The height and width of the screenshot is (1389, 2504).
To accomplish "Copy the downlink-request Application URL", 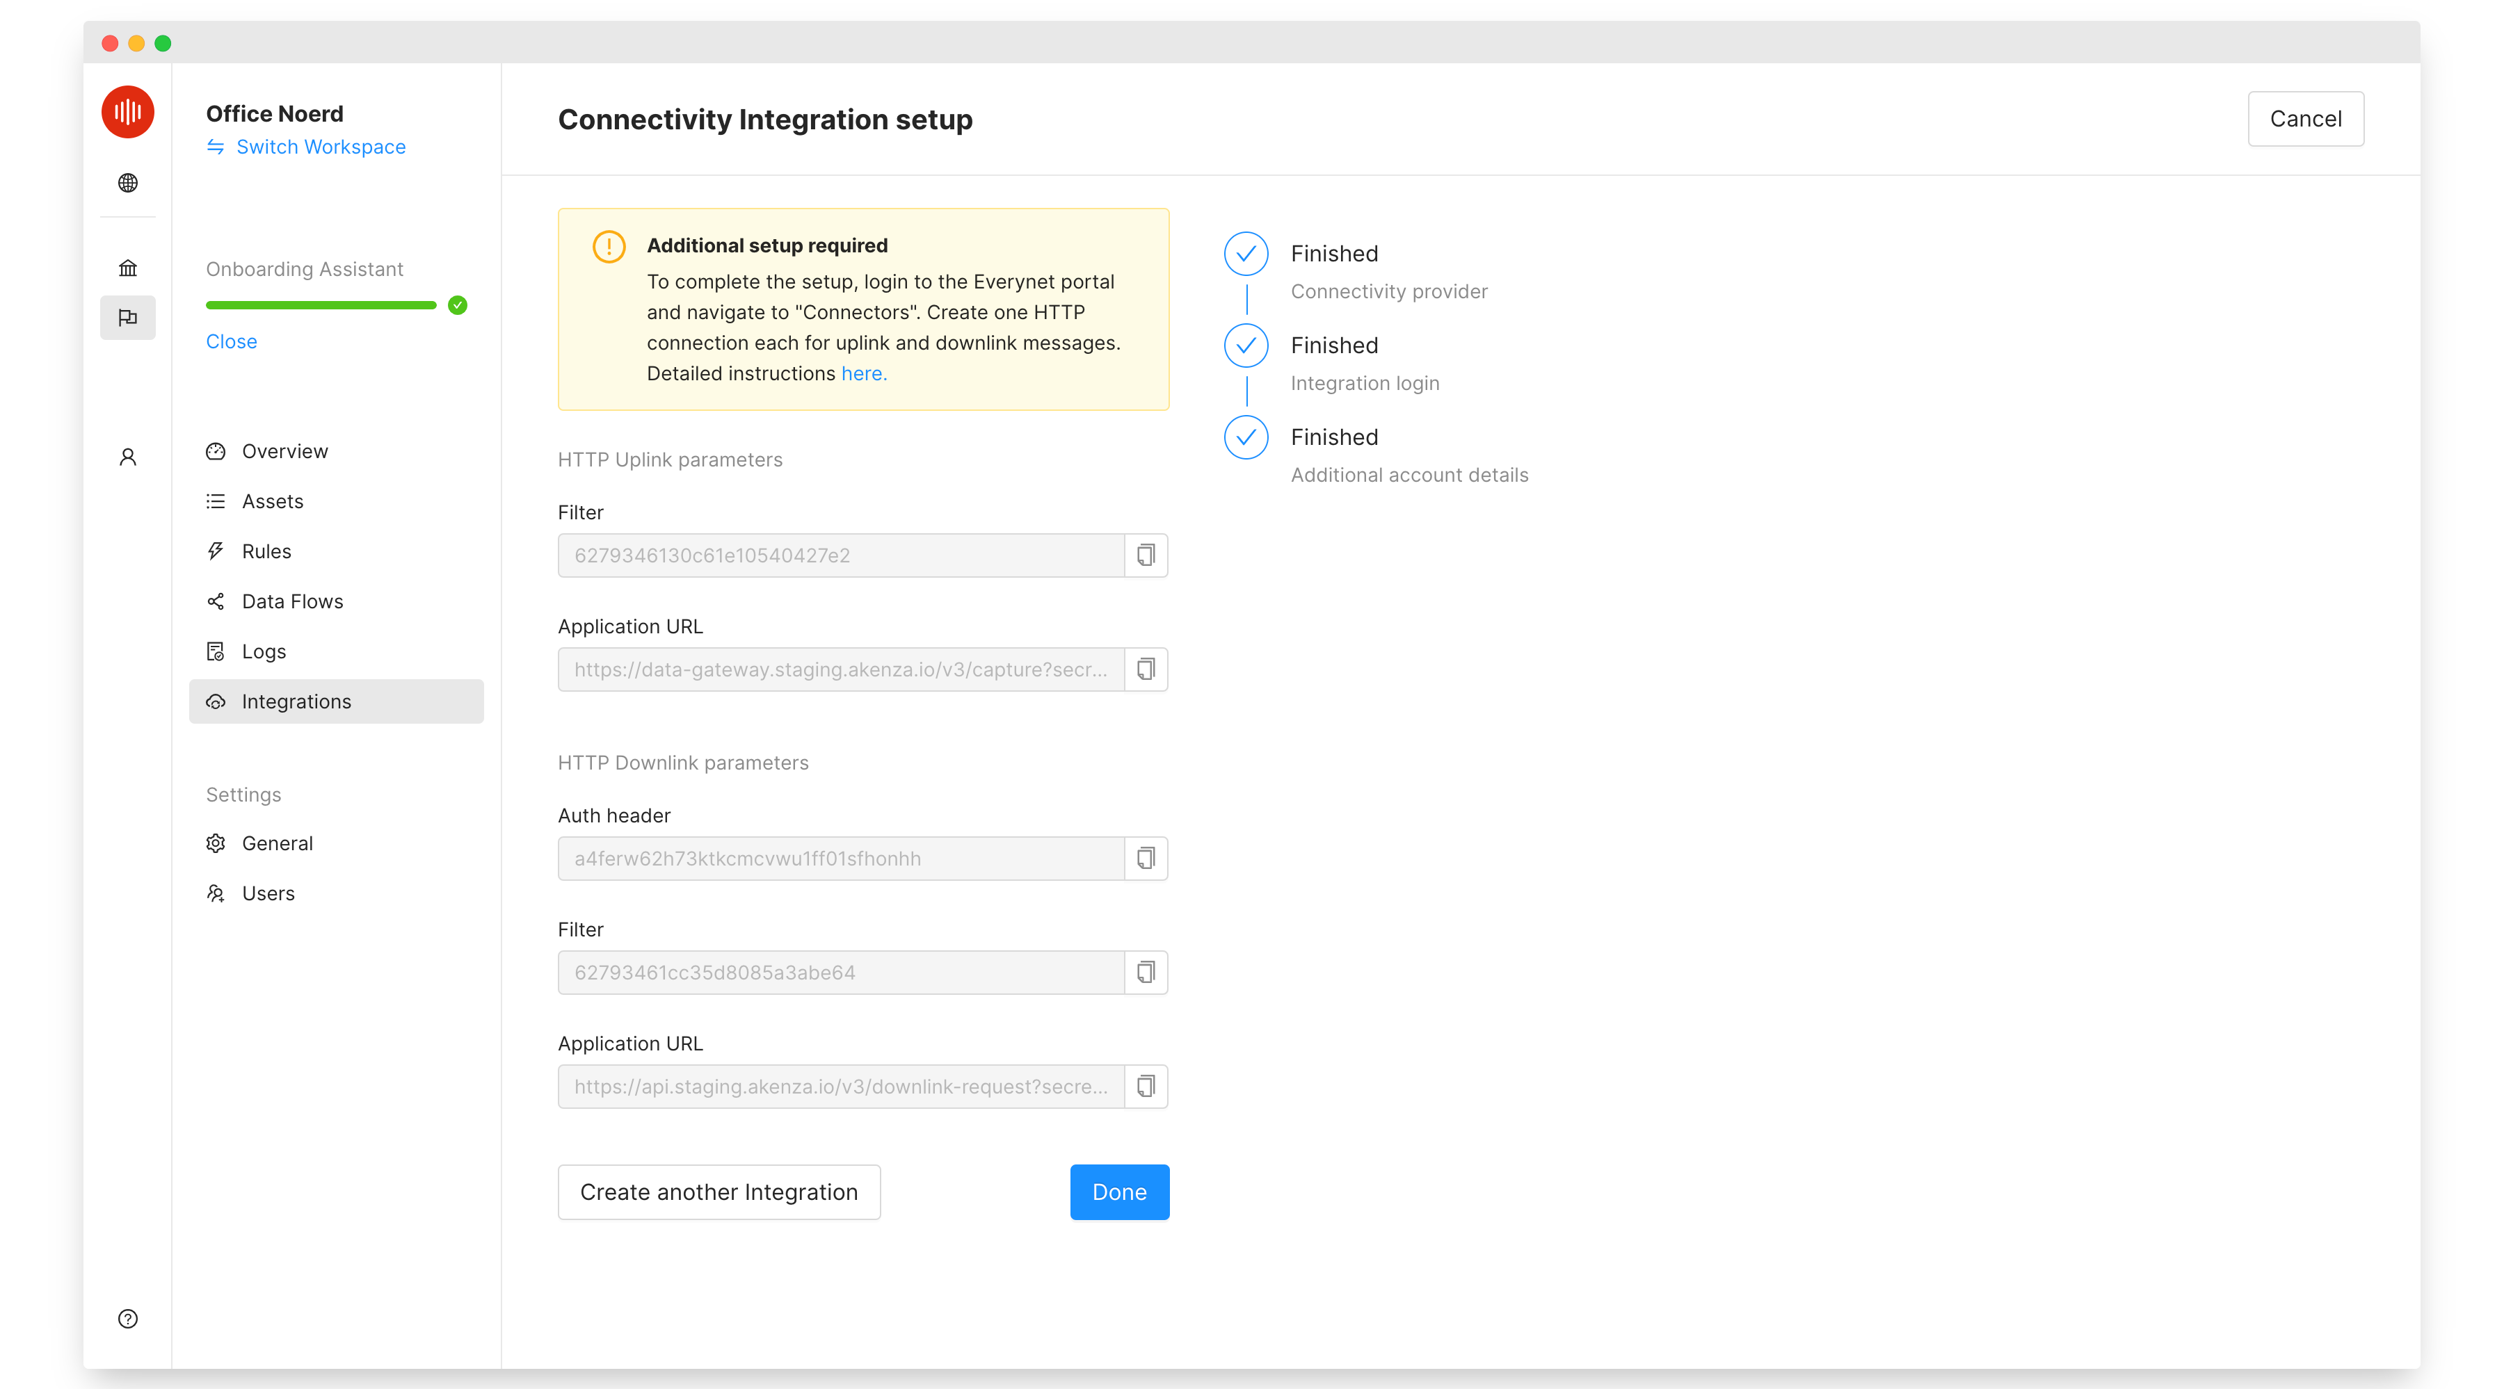I will 1146,1086.
